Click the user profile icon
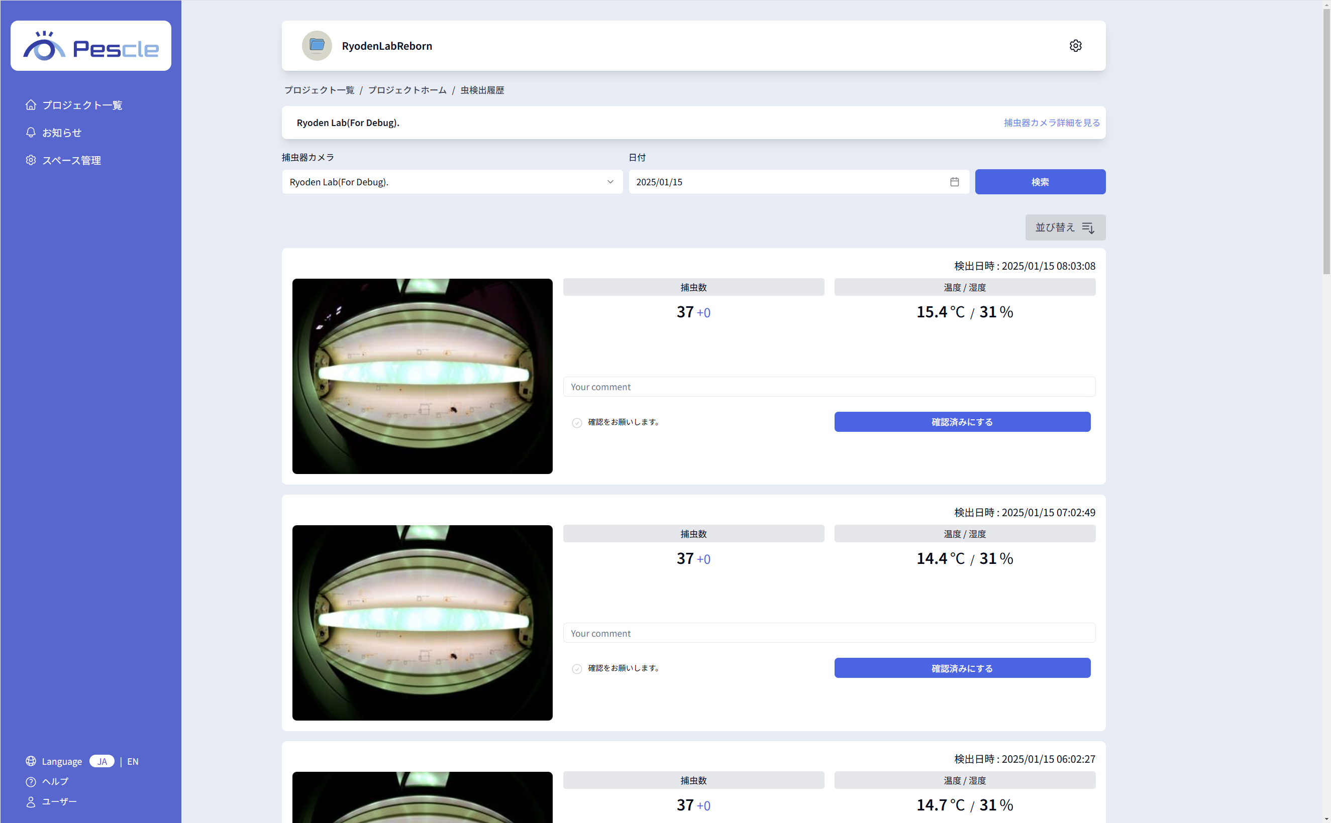This screenshot has height=823, width=1331. point(31,802)
